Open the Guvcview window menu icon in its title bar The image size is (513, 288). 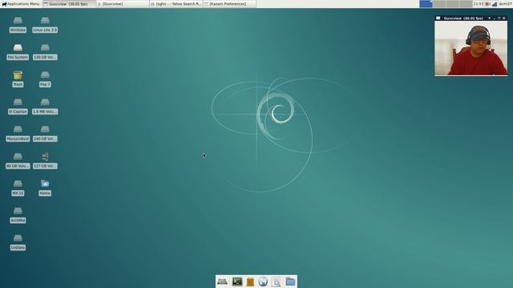coord(438,18)
